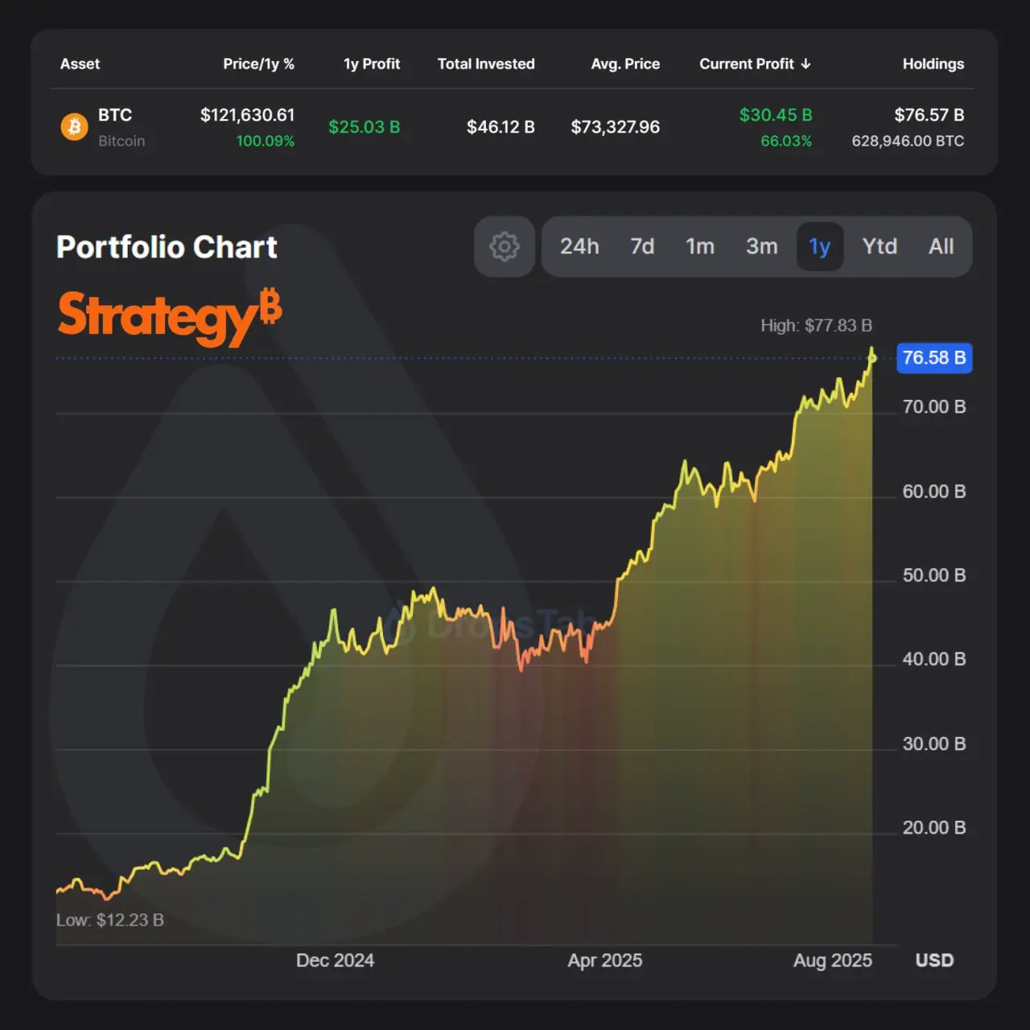Screen dimensions: 1030x1030
Task: Show the All time chart range
Action: click(x=941, y=246)
